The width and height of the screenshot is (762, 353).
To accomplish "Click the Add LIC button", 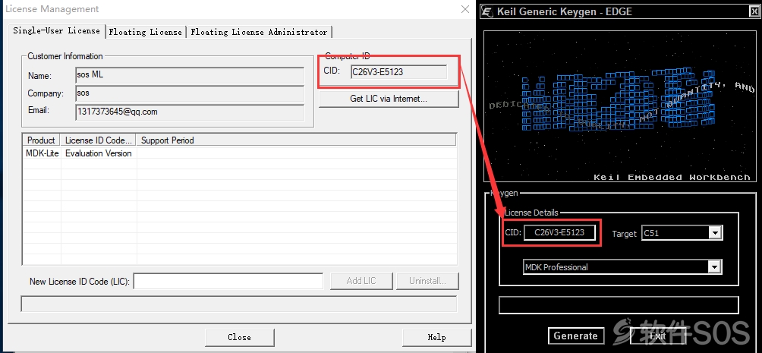I will [361, 281].
